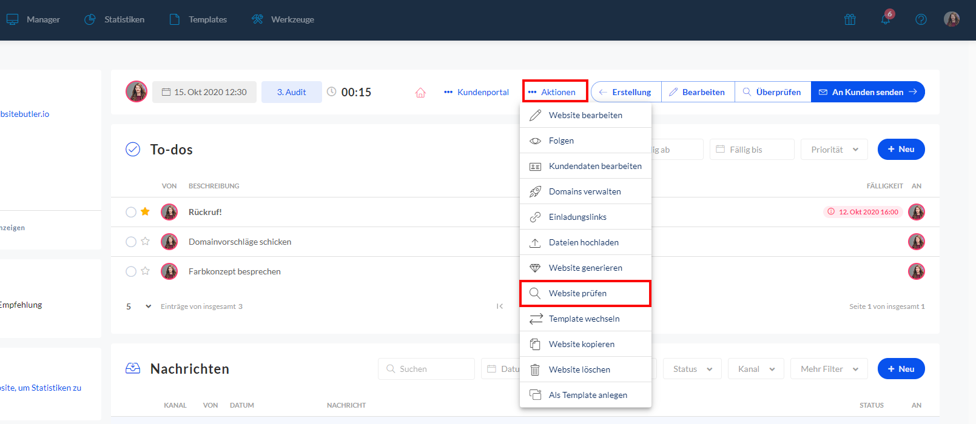Click the To-dos checkmark circle icon
Image resolution: width=976 pixels, height=424 pixels.
tap(133, 149)
